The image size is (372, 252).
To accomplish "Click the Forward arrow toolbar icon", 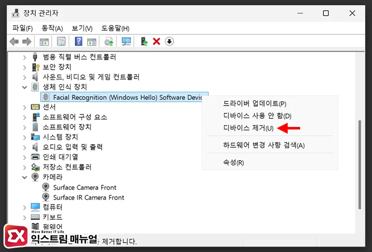I will 27,42.
